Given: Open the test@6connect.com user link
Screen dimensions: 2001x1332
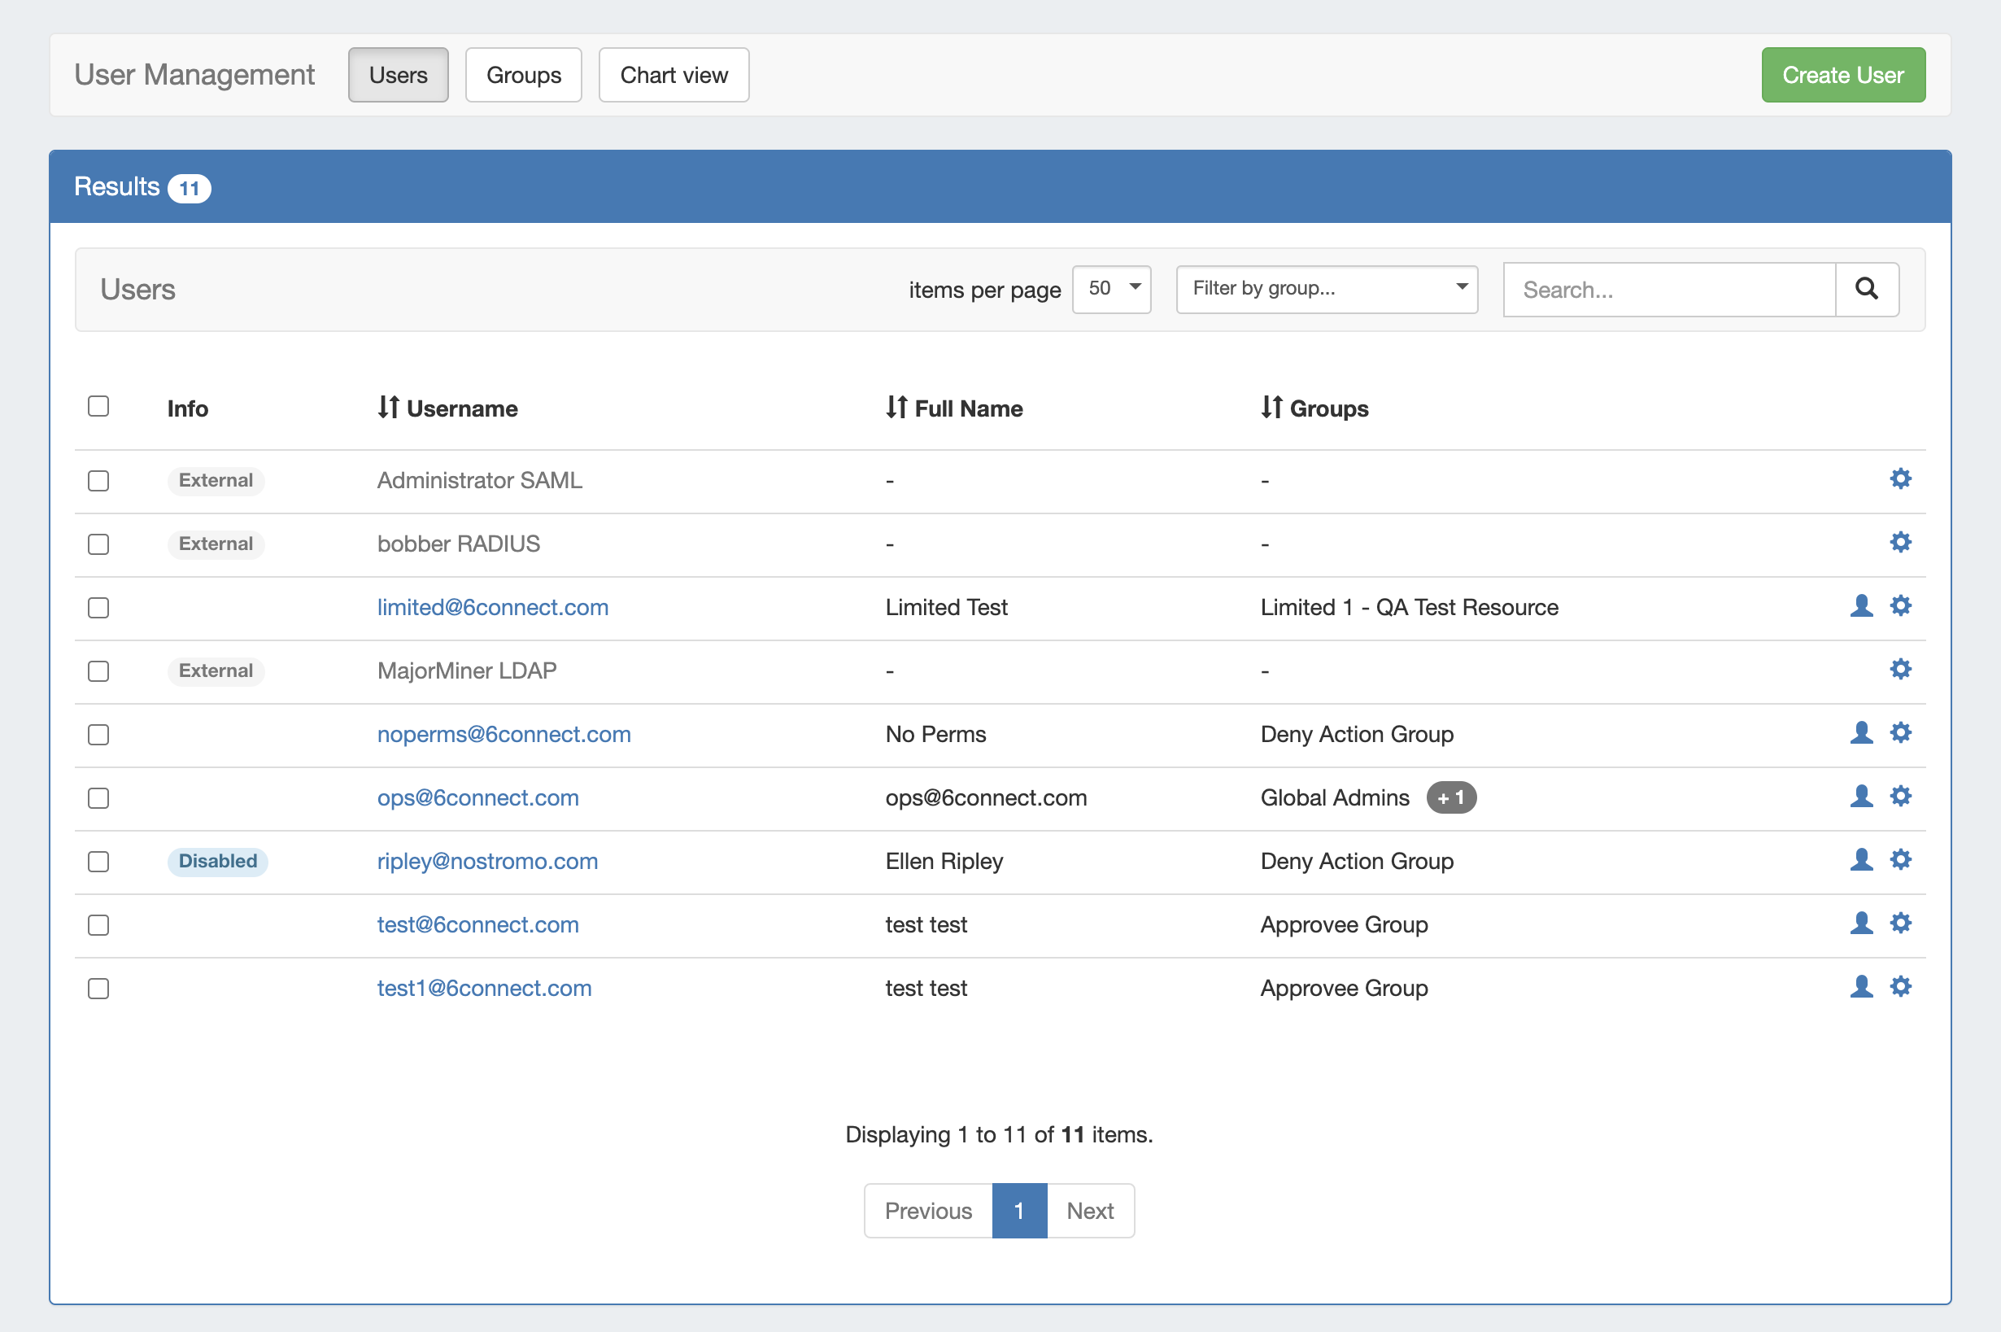Looking at the screenshot, I should click(x=477, y=924).
